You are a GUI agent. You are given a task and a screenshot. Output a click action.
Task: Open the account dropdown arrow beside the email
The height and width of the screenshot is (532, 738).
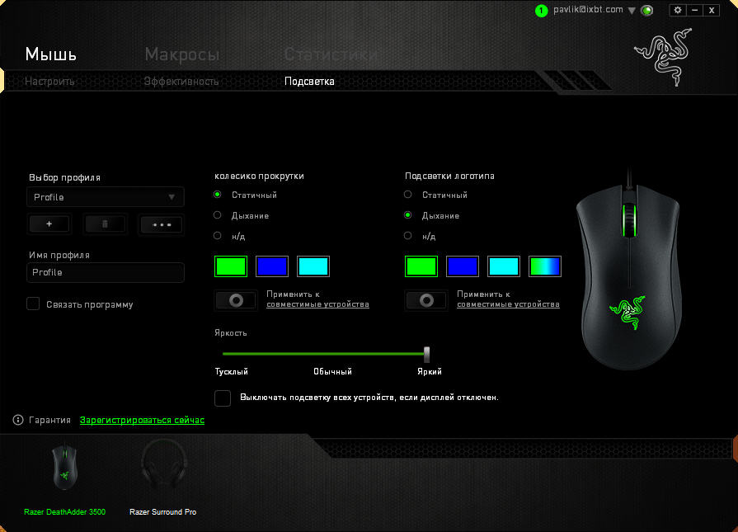[632, 11]
